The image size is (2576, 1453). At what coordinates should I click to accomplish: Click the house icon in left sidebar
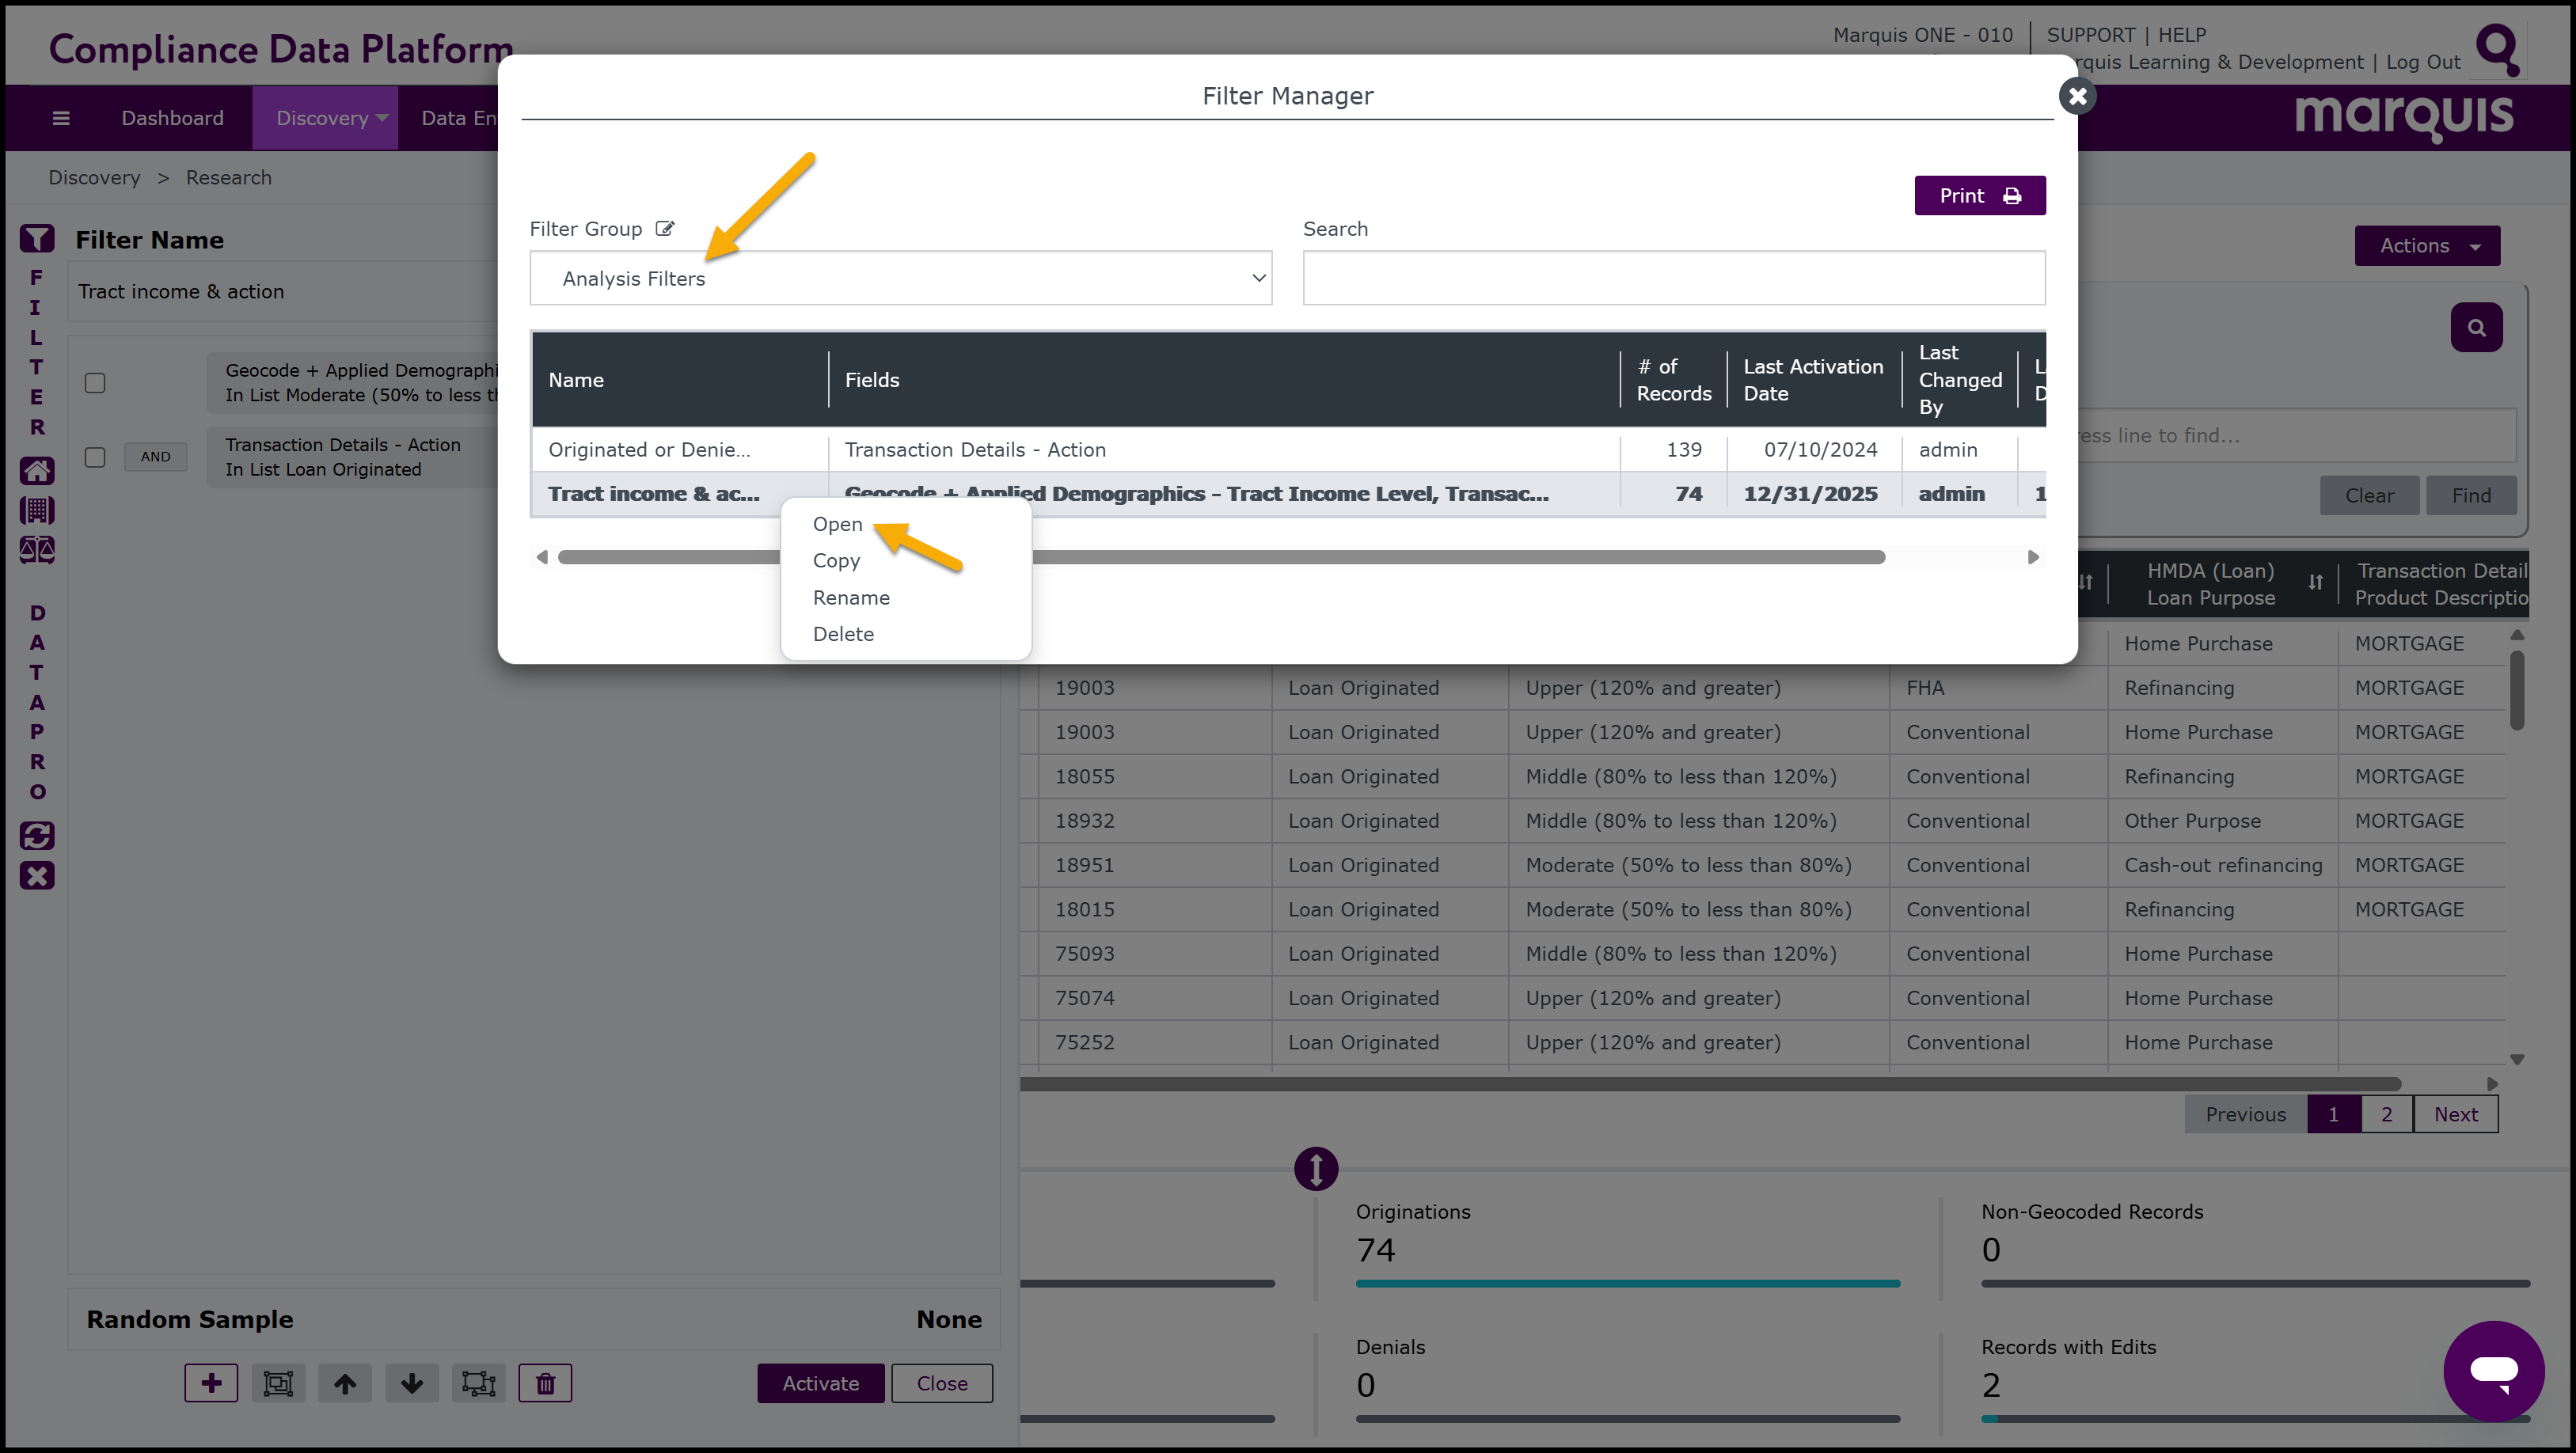point(37,470)
